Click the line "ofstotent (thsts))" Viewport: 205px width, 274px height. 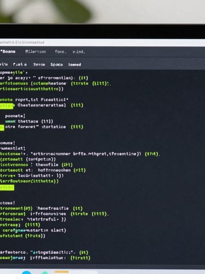pyautogui.click(x=22, y=236)
